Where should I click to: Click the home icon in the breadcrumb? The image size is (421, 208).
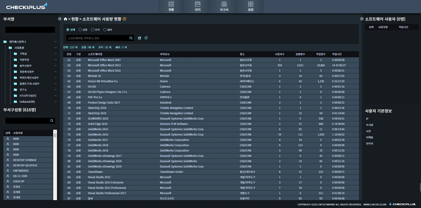pos(65,19)
